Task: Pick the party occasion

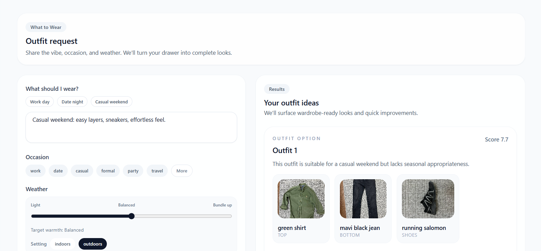Action: coord(133,171)
